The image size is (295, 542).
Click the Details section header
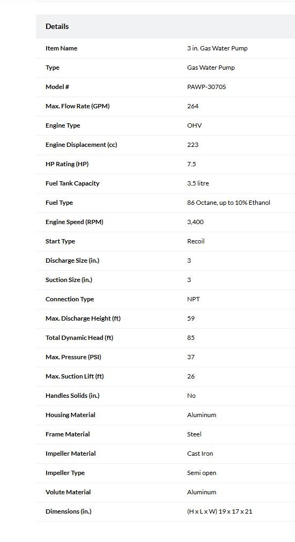pos(57,26)
